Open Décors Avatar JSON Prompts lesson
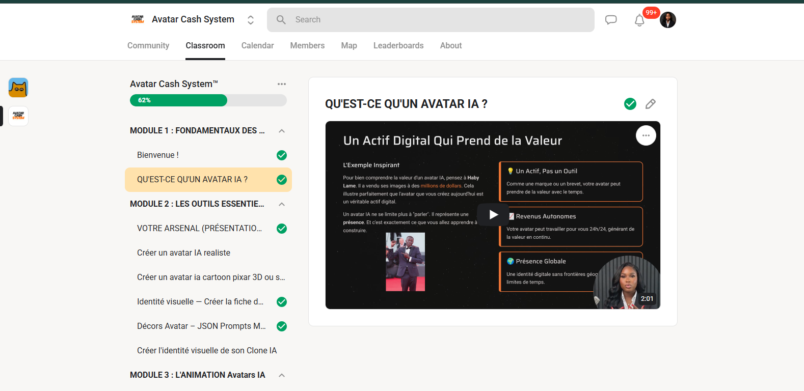 (208, 326)
